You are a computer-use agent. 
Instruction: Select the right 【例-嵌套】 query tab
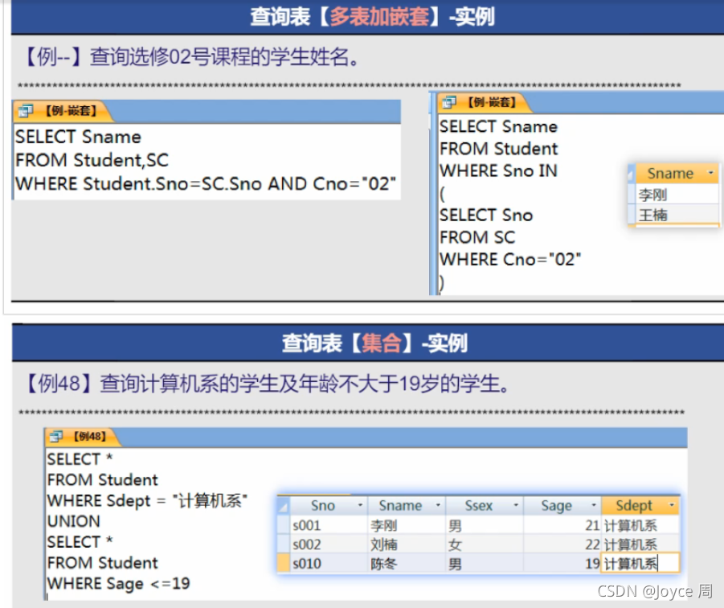[x=484, y=102]
